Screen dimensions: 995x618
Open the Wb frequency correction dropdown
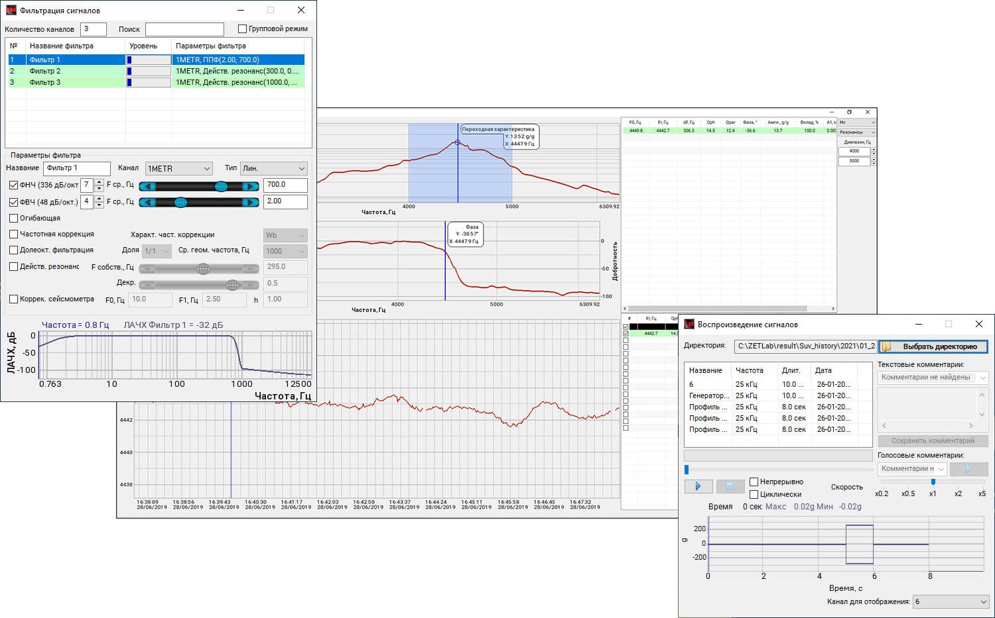[285, 235]
